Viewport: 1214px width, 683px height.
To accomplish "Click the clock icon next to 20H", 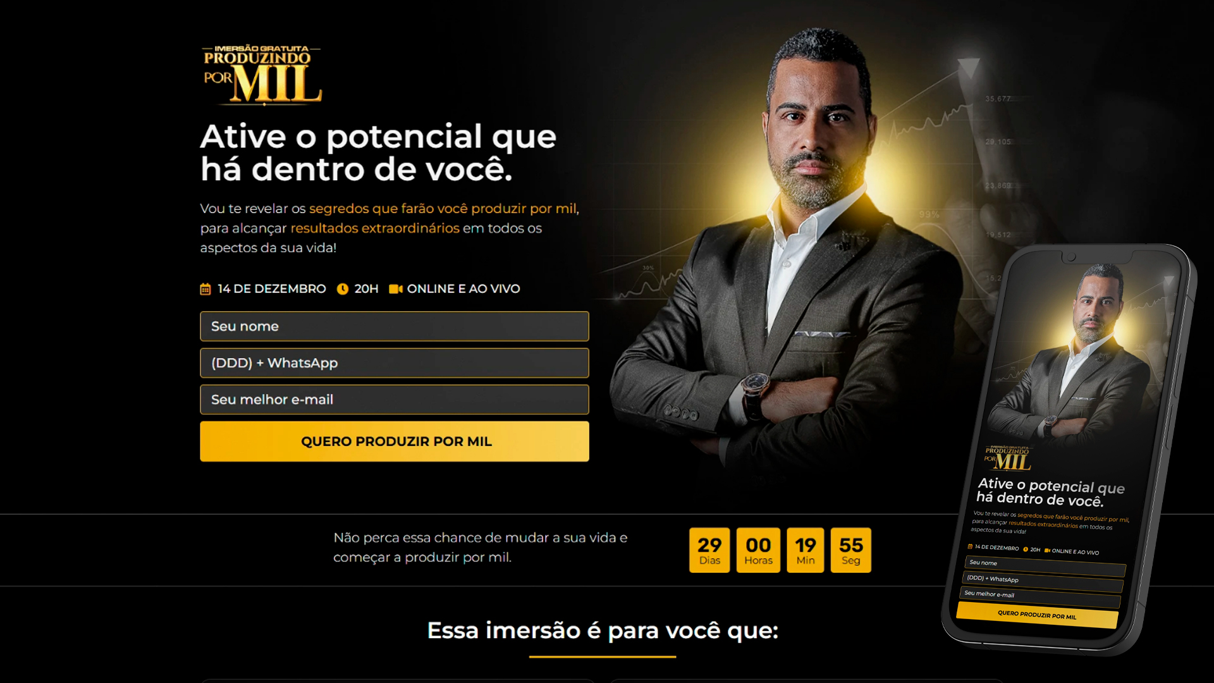I will (x=343, y=289).
